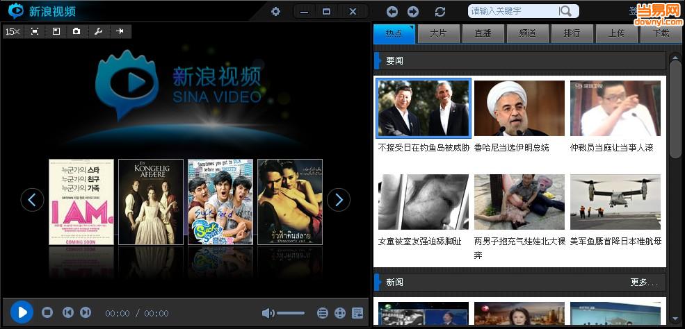Open the 下载 tab
Screen dimensions: 685x329
(x=661, y=33)
